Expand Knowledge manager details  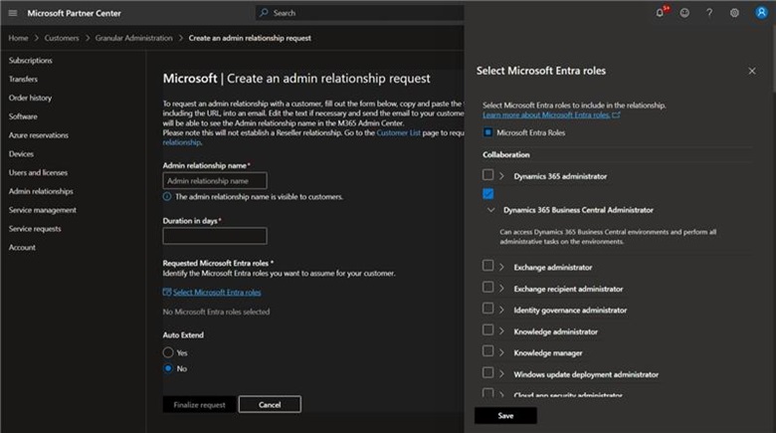[501, 352]
